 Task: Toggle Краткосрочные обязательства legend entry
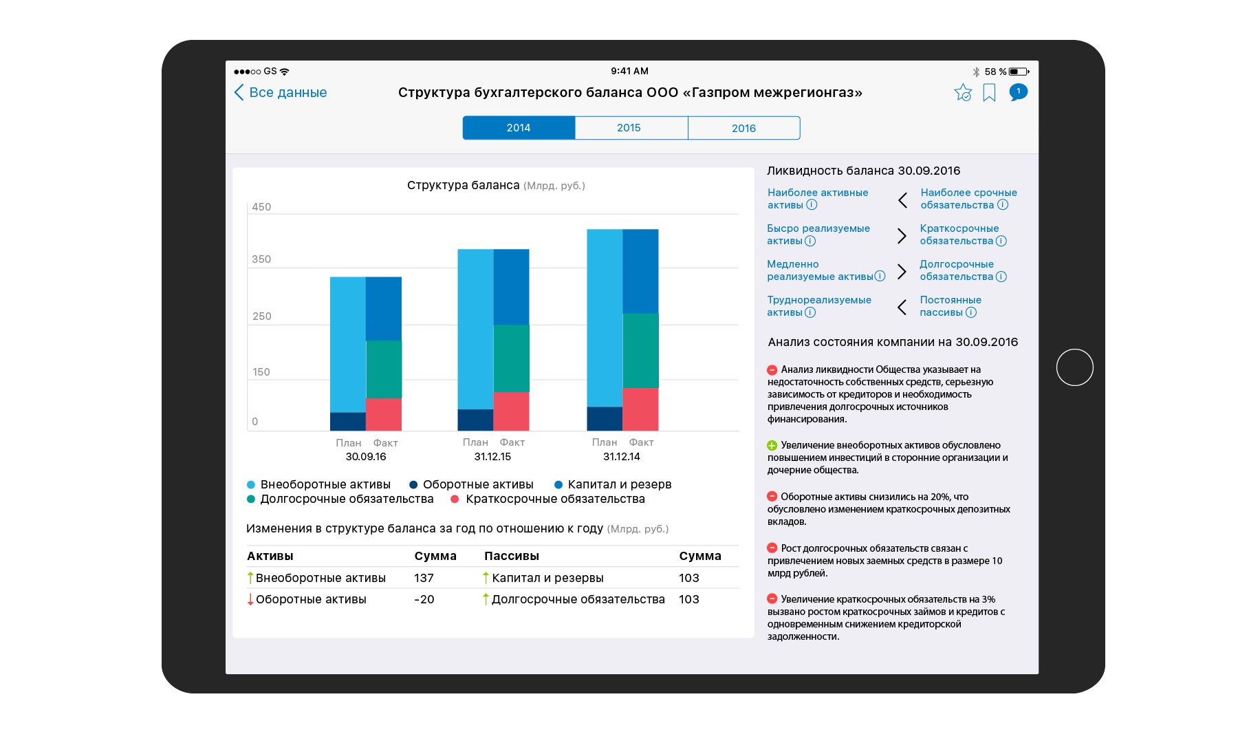[548, 499]
